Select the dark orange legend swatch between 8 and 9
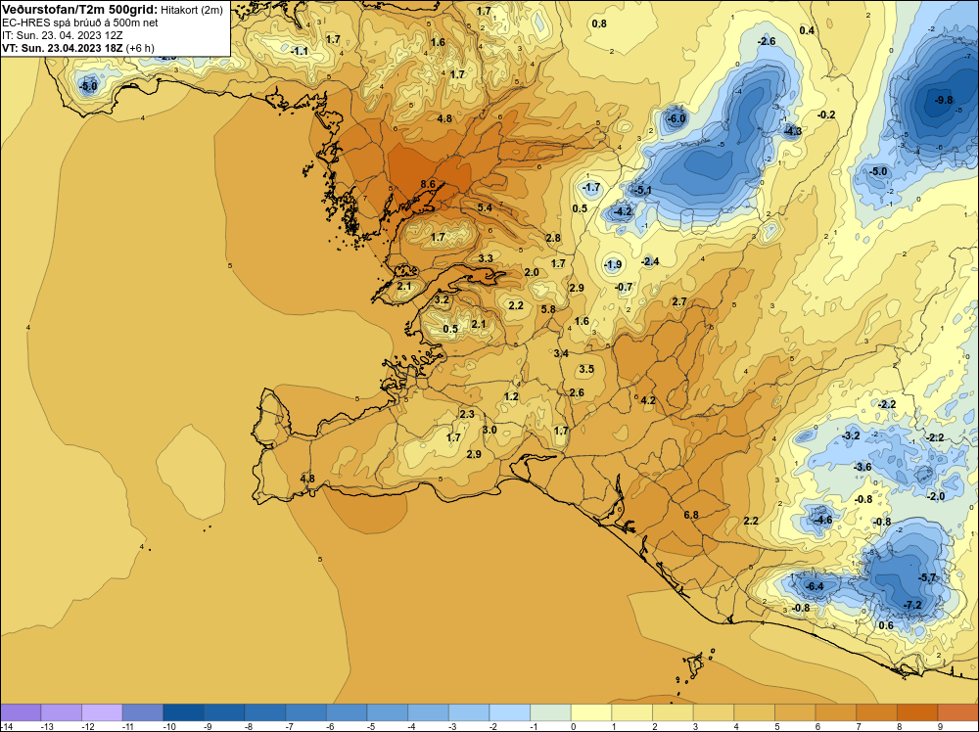 pyautogui.click(x=917, y=712)
